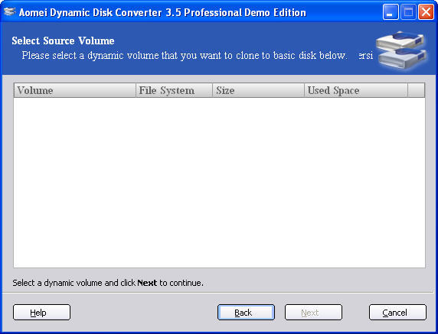Click the 'Please select a dynamic volume' instruction text
The image size is (438, 334).
tap(185, 56)
